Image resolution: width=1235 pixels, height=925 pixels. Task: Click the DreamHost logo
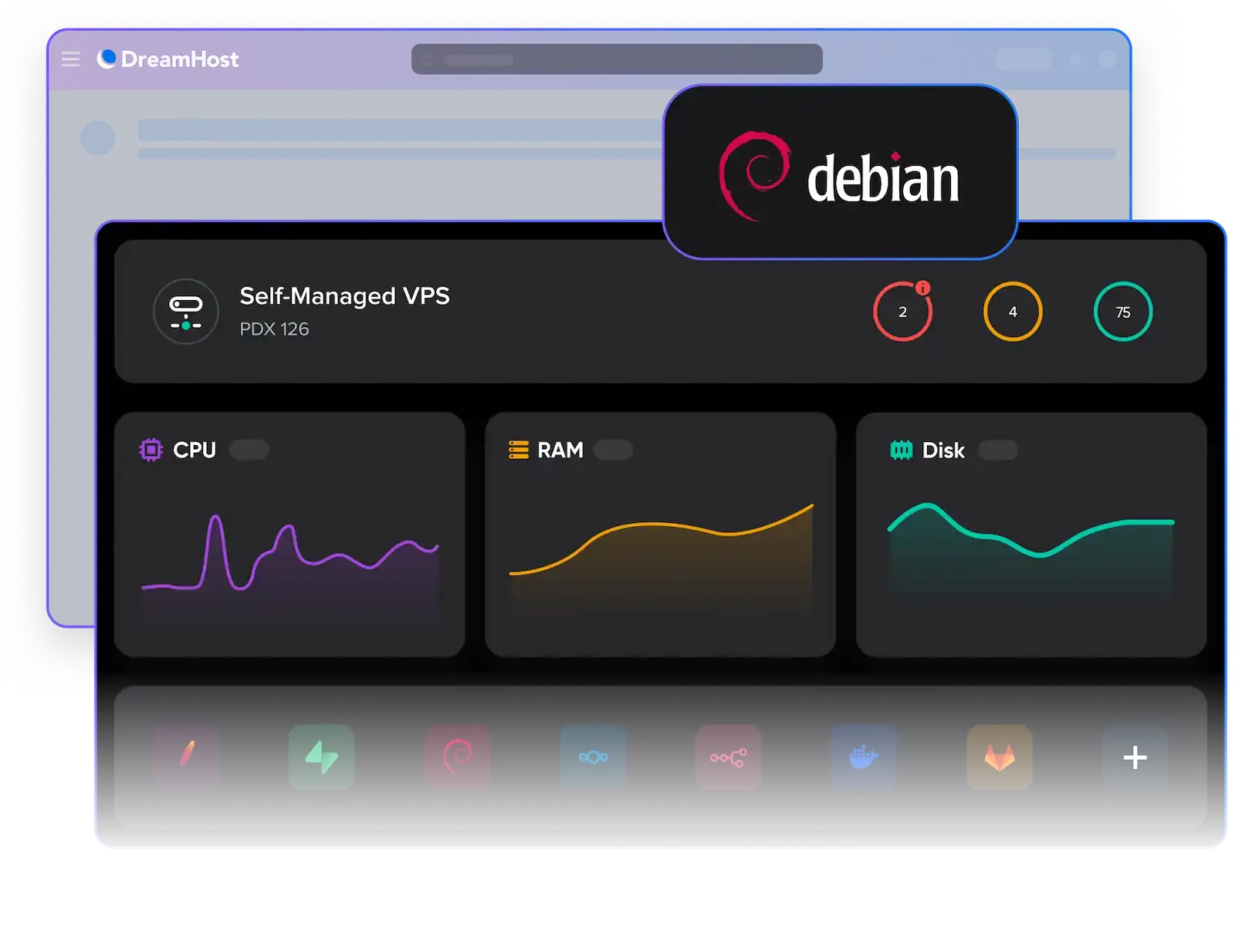coord(167,59)
